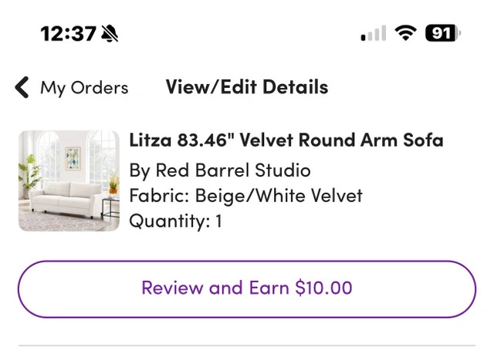The image size is (494, 354).
Task: Tap the silent mode bell icon
Action: tap(110, 34)
